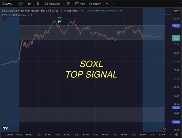Viewport: 182px width, 138px height.
Task: Click the moon post-market session icon
Action: pyautogui.click(x=82, y=10)
